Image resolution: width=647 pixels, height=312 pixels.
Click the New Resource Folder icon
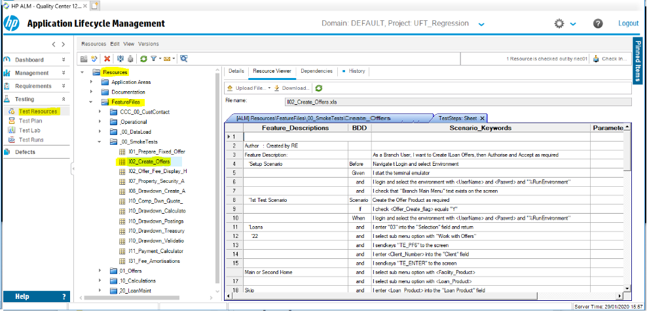click(84, 59)
